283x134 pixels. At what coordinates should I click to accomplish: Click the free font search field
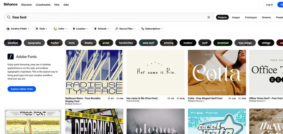tap(108, 17)
